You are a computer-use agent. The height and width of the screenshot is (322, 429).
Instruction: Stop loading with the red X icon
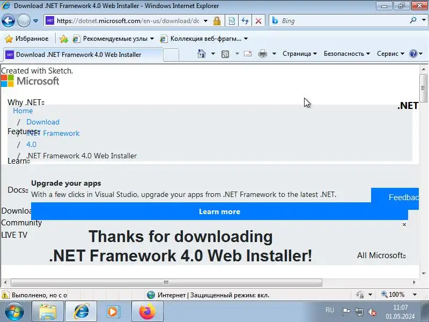[258, 21]
